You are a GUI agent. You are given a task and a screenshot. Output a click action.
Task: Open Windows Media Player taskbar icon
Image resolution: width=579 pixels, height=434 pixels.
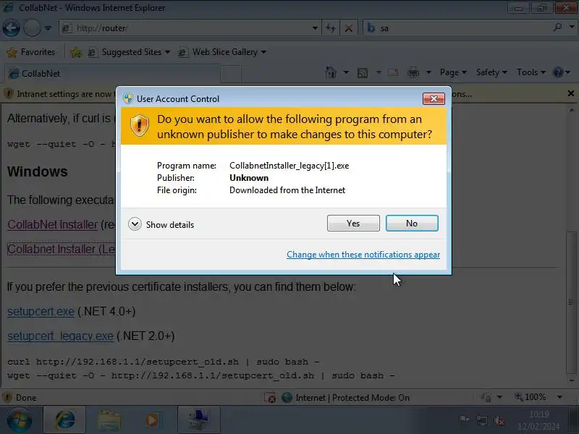[x=153, y=420]
